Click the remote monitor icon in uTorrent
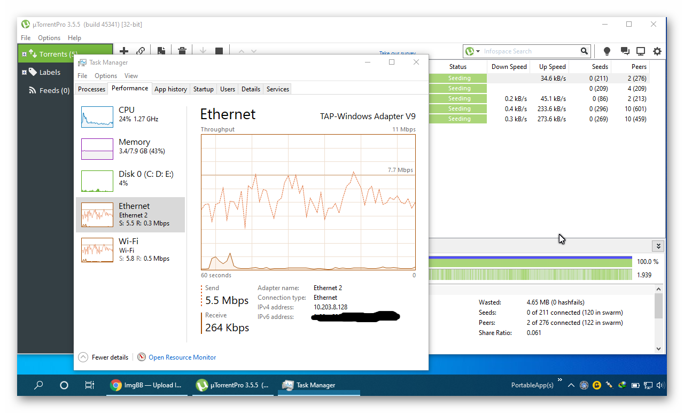 (641, 51)
